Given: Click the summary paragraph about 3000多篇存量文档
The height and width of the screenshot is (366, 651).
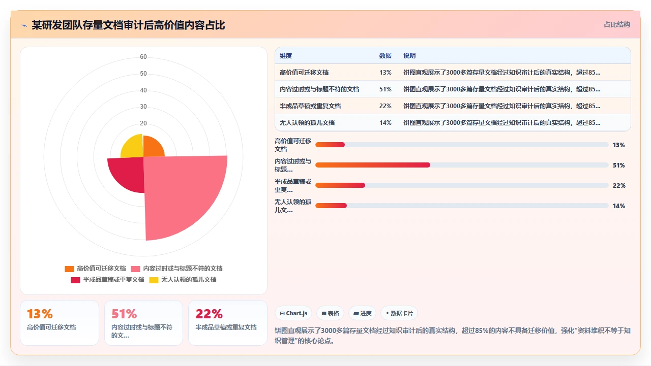Looking at the screenshot, I should (453, 336).
